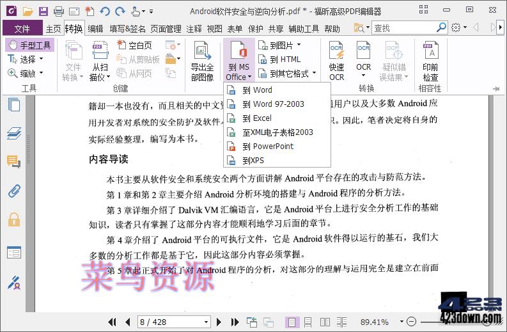Image resolution: width=507 pixels, height=332 pixels.
Task: Select To Word 97-2003 entry
Action: tap(277, 104)
